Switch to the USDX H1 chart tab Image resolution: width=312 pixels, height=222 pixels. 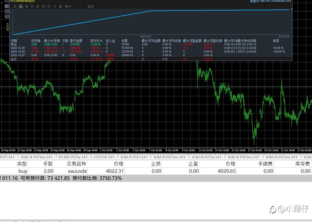pyautogui.click(x=104, y=157)
